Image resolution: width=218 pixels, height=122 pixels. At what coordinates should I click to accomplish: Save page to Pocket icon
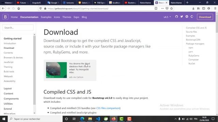(x=167, y=8)
